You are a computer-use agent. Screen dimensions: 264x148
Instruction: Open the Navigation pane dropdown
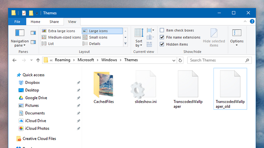[20, 38]
